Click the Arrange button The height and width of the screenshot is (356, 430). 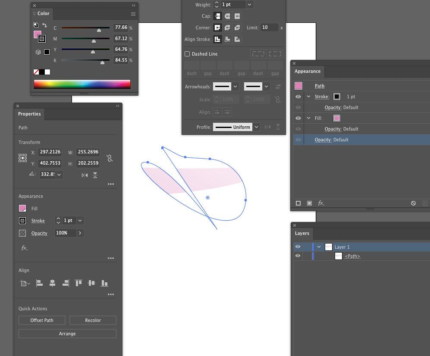(67, 334)
